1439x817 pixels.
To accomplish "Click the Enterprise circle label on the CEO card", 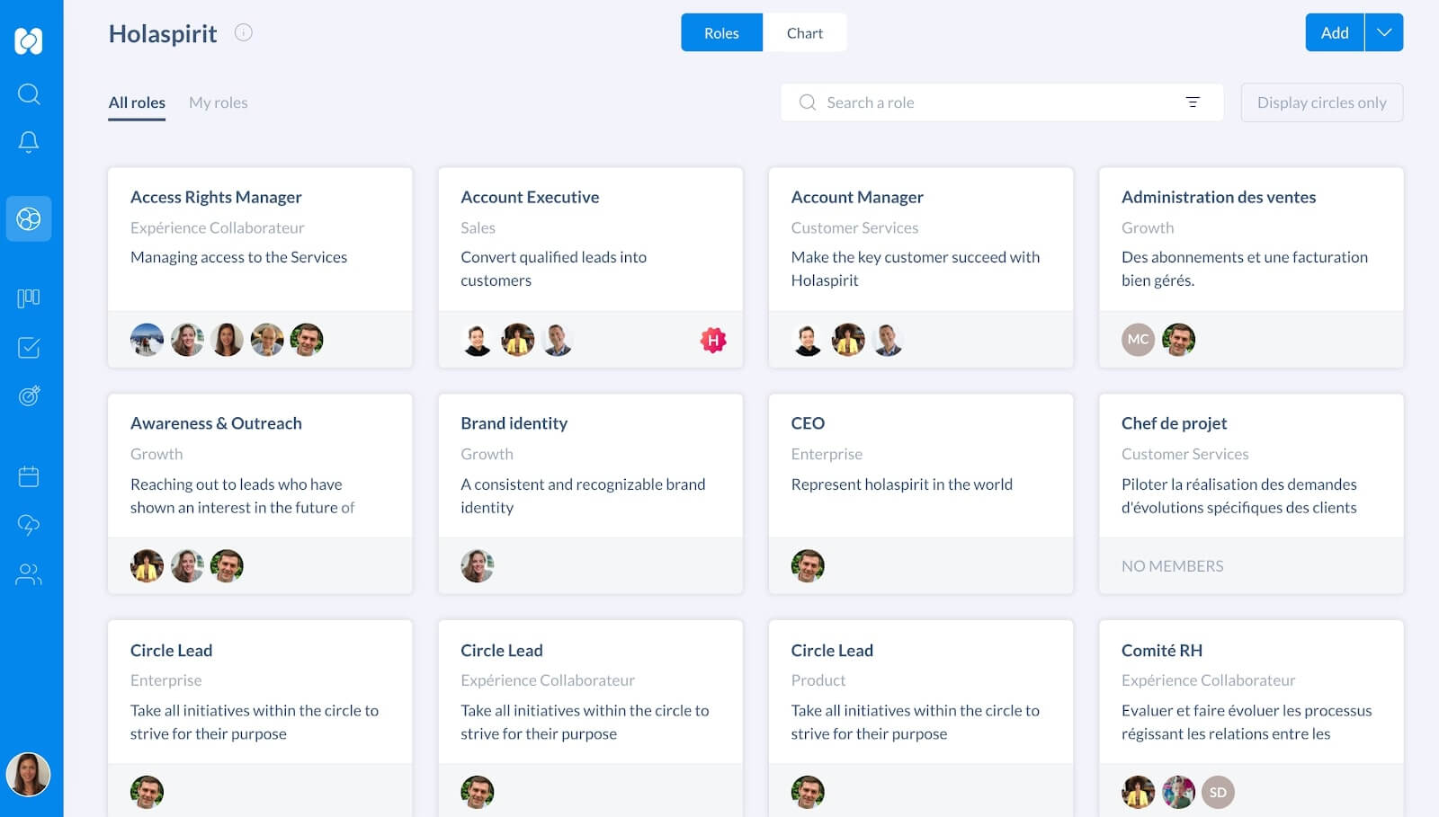I will click(x=827, y=455).
